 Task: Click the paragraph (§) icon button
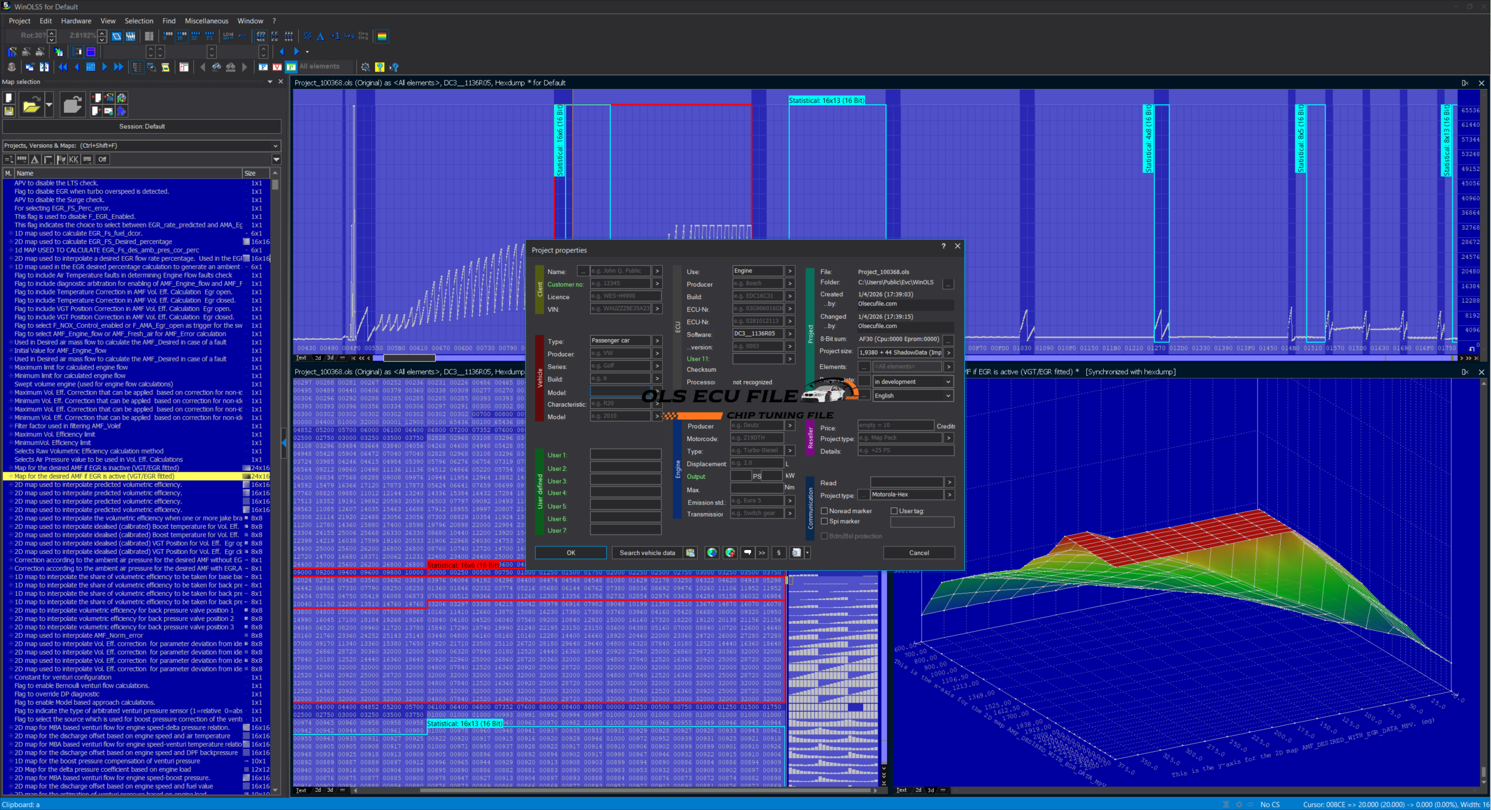click(779, 553)
